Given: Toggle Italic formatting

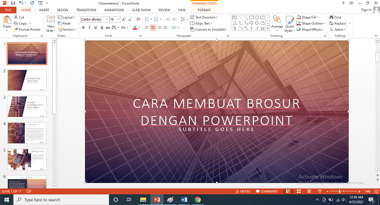Looking at the screenshot, I should [x=89, y=27].
